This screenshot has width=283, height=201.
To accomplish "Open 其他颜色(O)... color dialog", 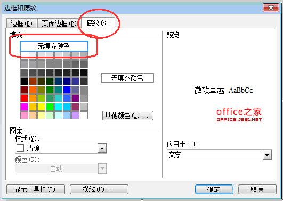I will click(128, 116).
